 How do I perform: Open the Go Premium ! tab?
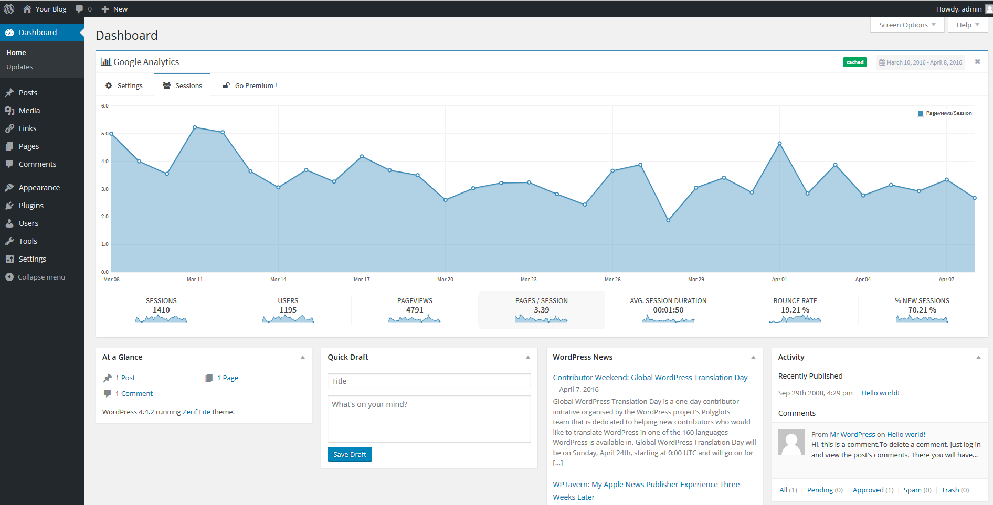pos(250,85)
